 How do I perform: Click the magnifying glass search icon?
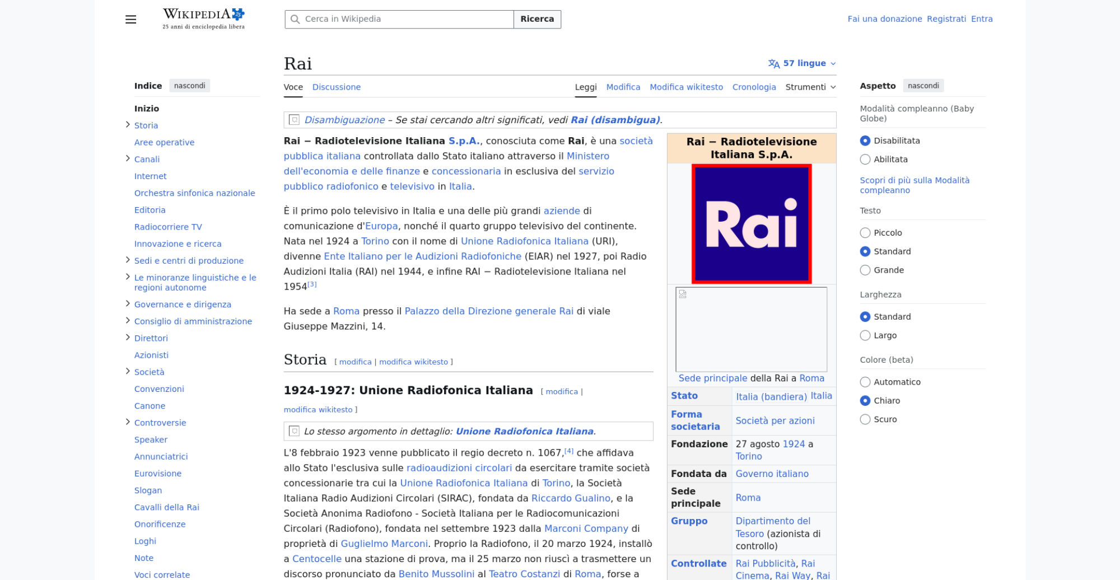tap(295, 19)
